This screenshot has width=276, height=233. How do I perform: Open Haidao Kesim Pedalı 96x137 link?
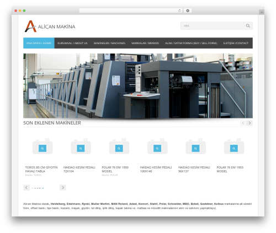coord(194,169)
